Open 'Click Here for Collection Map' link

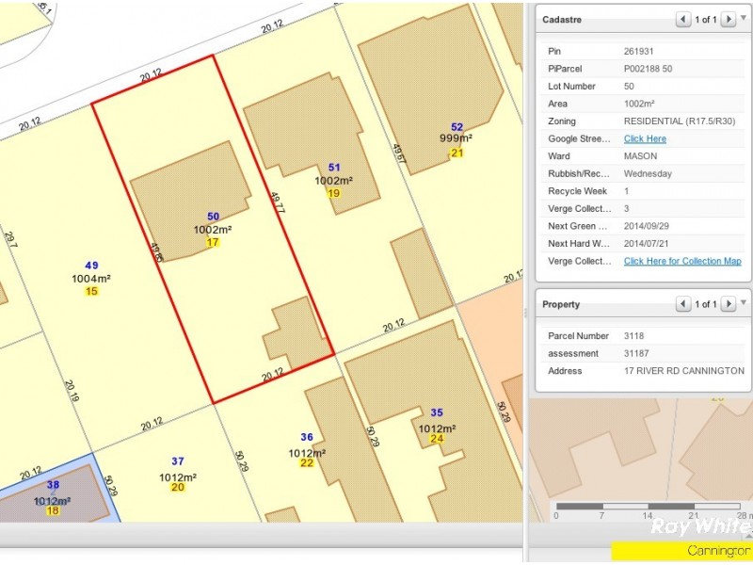click(x=681, y=261)
